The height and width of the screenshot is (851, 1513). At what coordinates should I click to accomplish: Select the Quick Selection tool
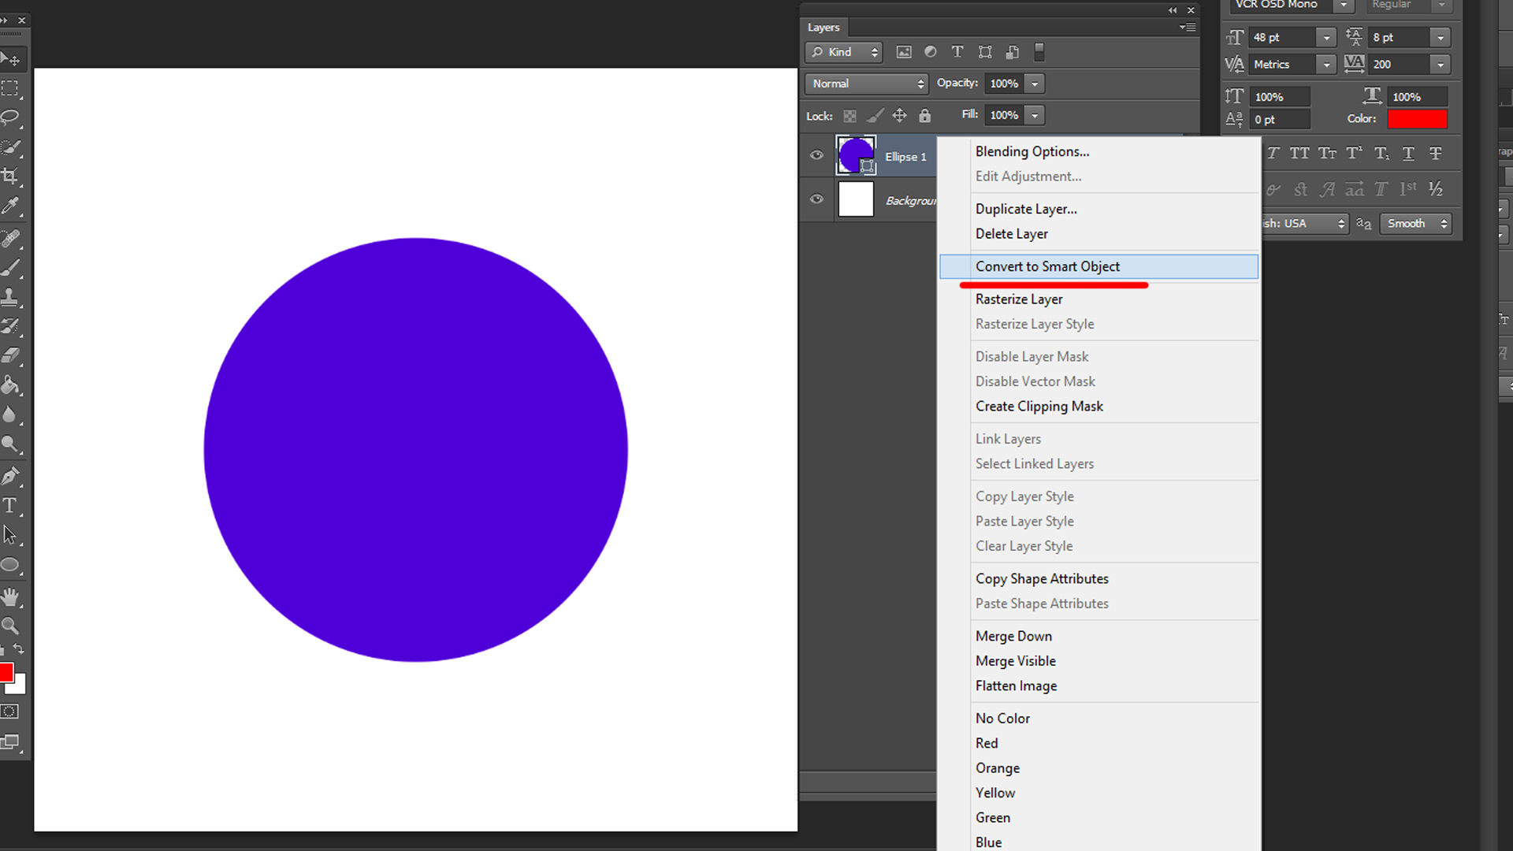(x=10, y=147)
